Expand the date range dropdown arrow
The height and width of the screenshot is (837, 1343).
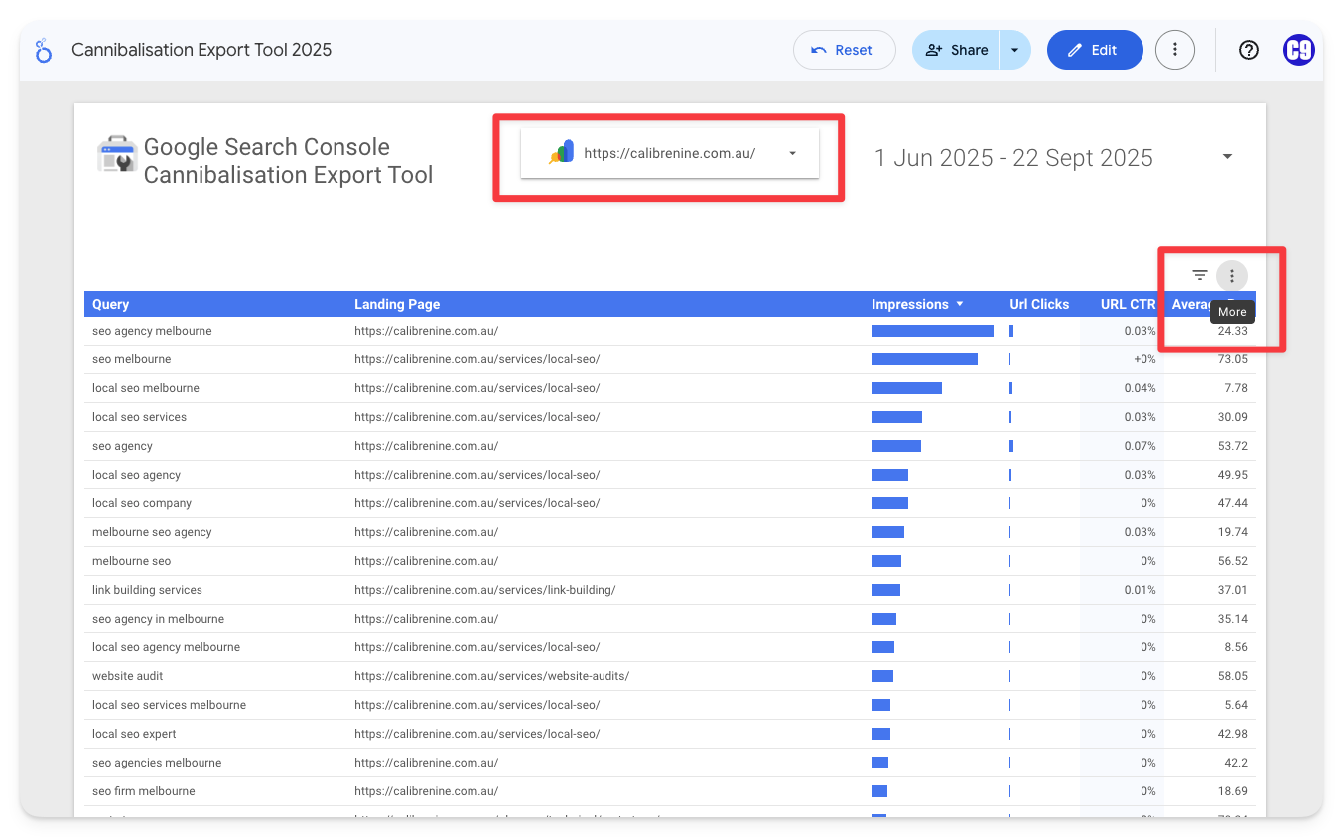click(1227, 157)
